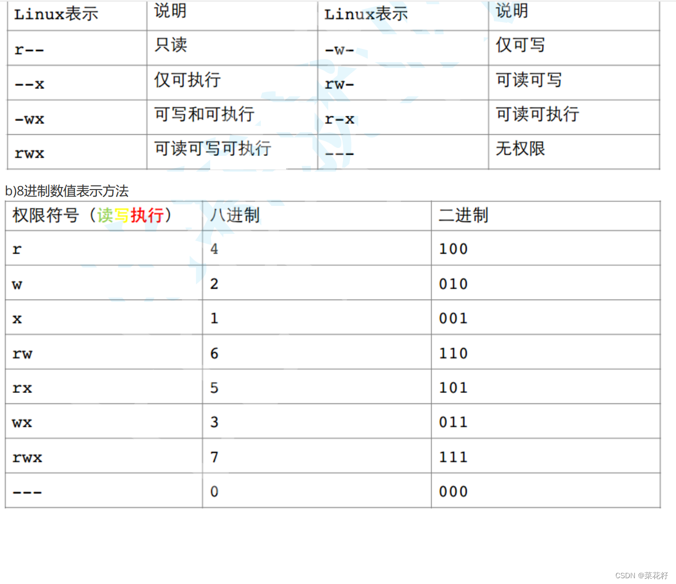The width and height of the screenshot is (676, 584).
Task: Select the 'r--' permission cell
Action: tap(77, 48)
